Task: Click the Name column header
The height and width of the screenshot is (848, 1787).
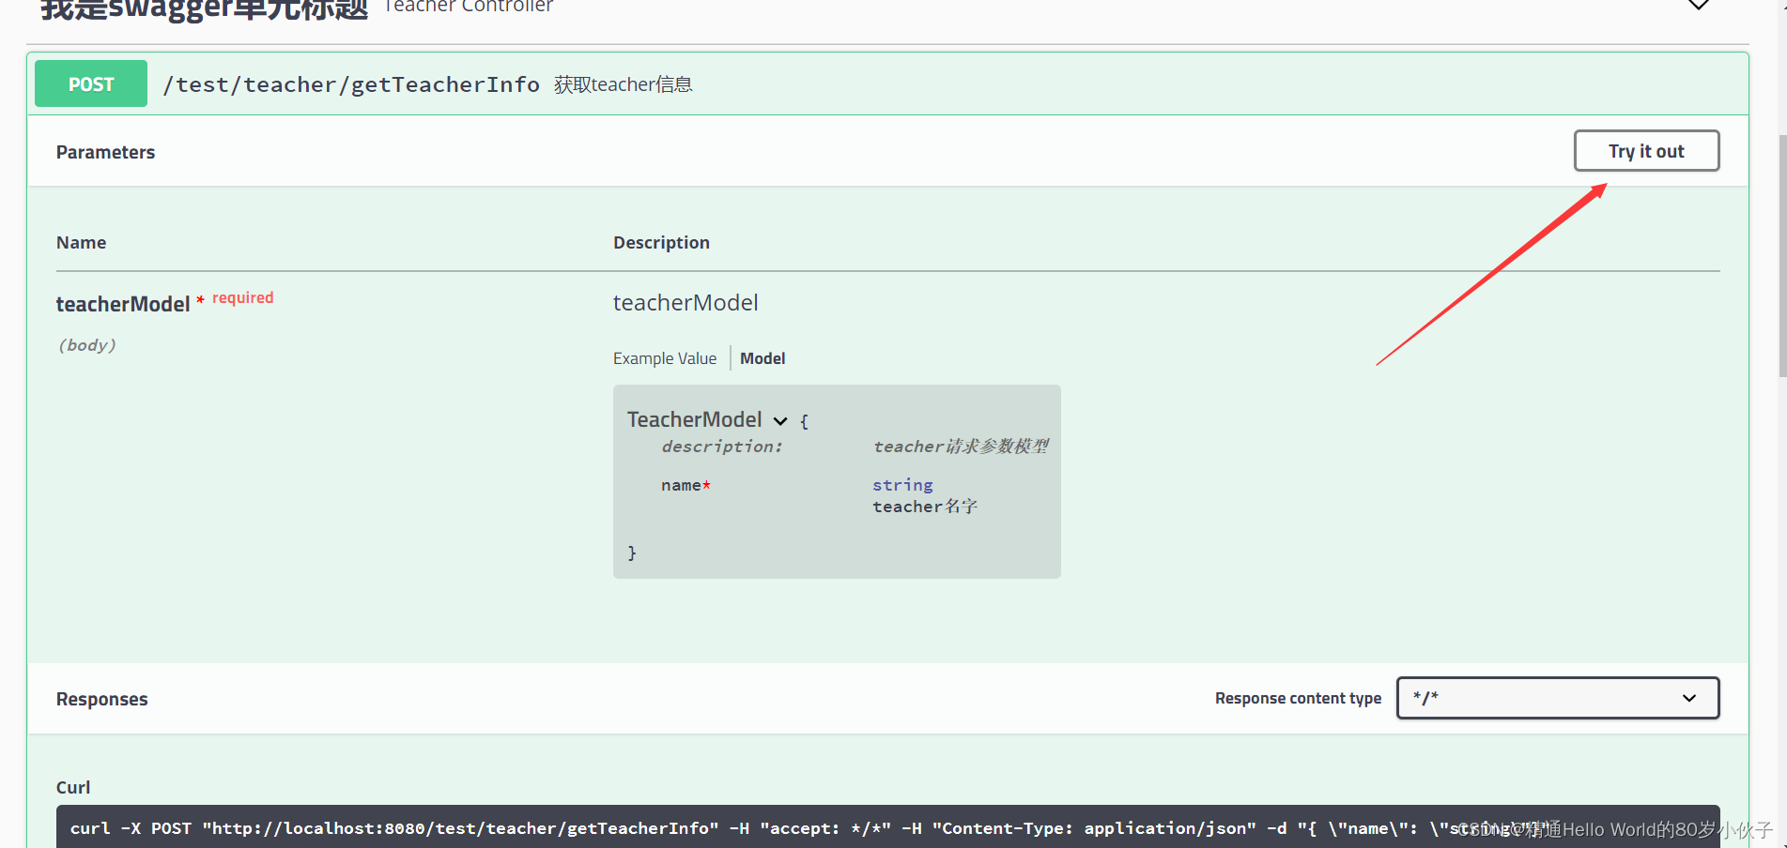Action: pyautogui.click(x=81, y=242)
